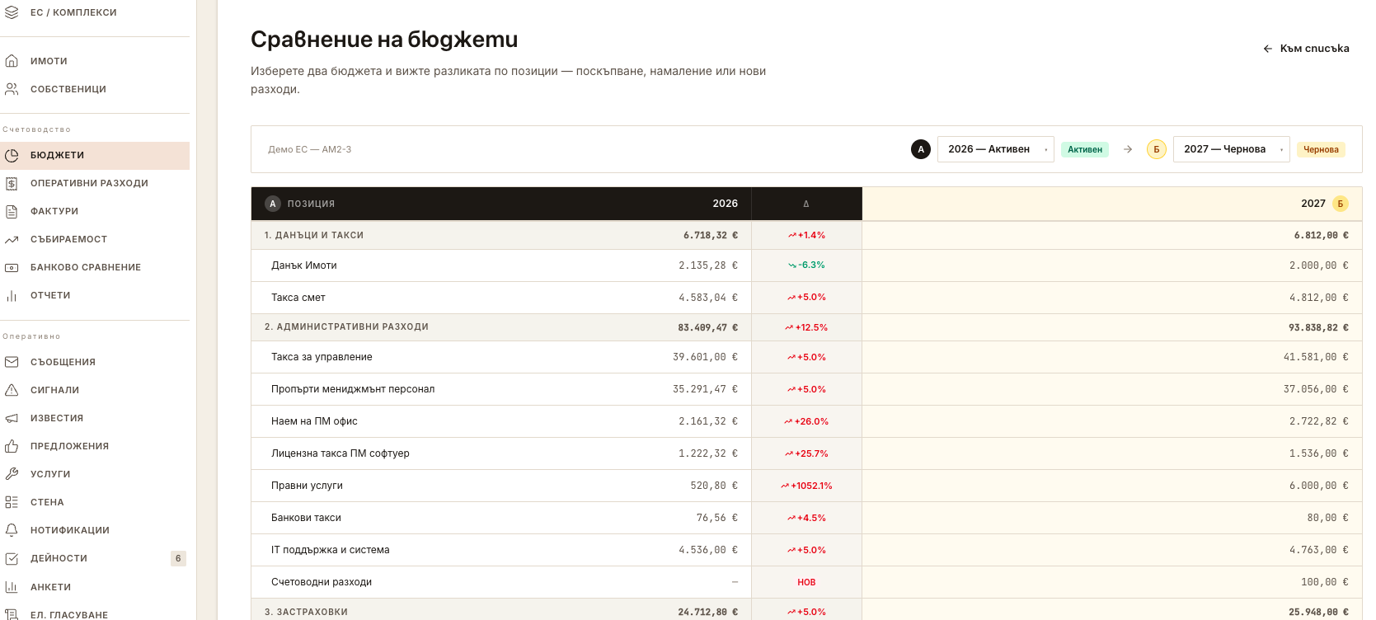Click the warning triangle icon for СИГНАЛИ
This screenshot has width=1376, height=620.
[12, 390]
